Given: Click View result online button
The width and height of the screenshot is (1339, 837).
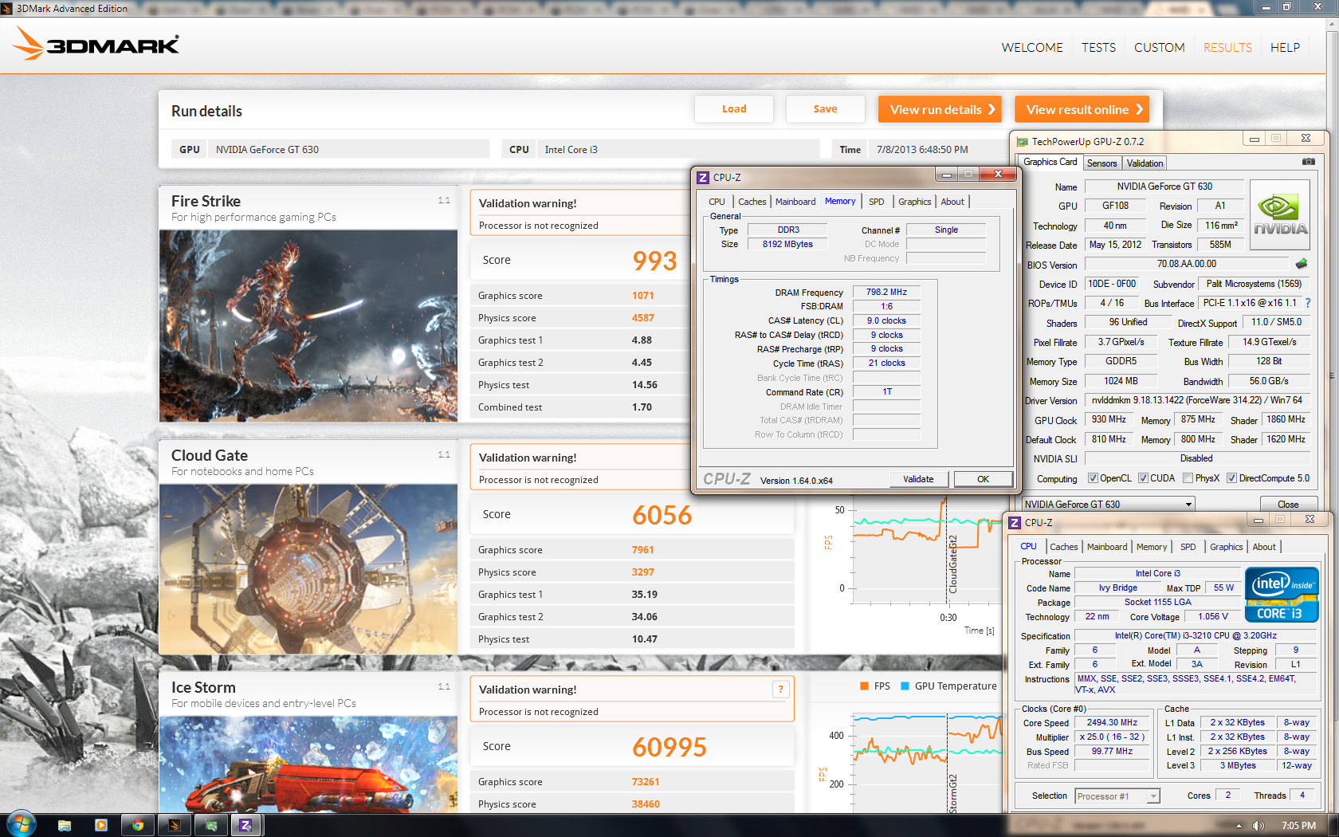Looking at the screenshot, I should [x=1082, y=110].
